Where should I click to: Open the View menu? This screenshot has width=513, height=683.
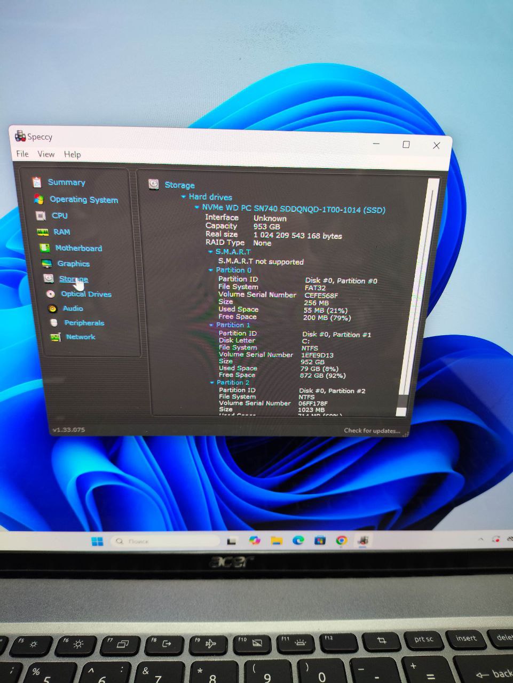46,154
